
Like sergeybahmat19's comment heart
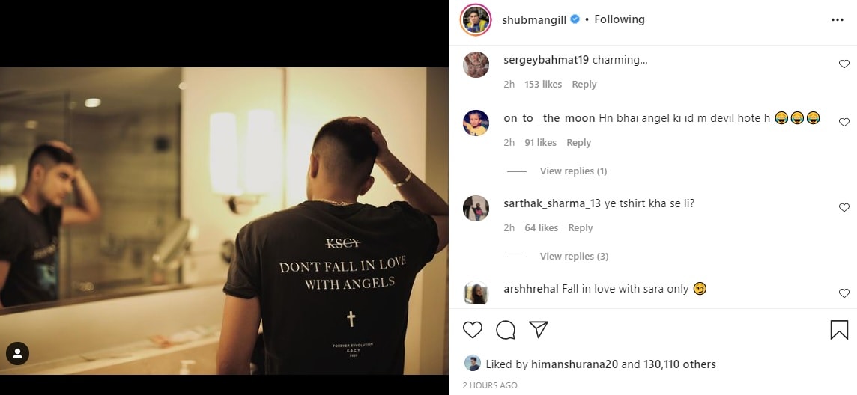[x=844, y=64]
